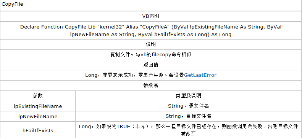Click the String 源文件名 description cell
Image resolution: width=302 pixels, height=138 pixels.
188,106
